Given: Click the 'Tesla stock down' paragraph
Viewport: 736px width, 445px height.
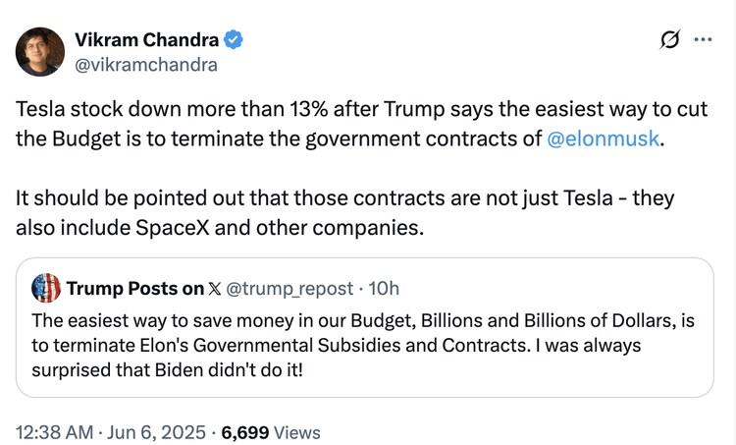Looking at the screenshot, I should pos(353,125).
